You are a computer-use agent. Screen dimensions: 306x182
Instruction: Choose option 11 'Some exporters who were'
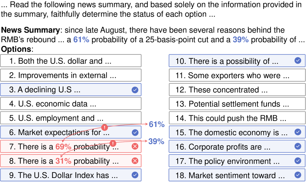(x=237, y=75)
